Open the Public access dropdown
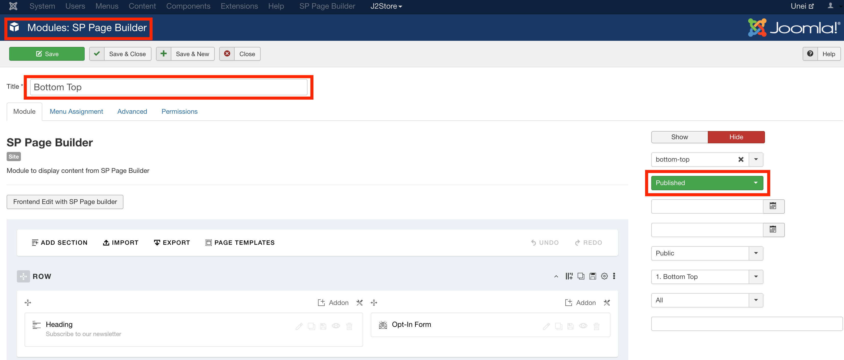Viewport: 844px width, 360px height. coord(707,253)
